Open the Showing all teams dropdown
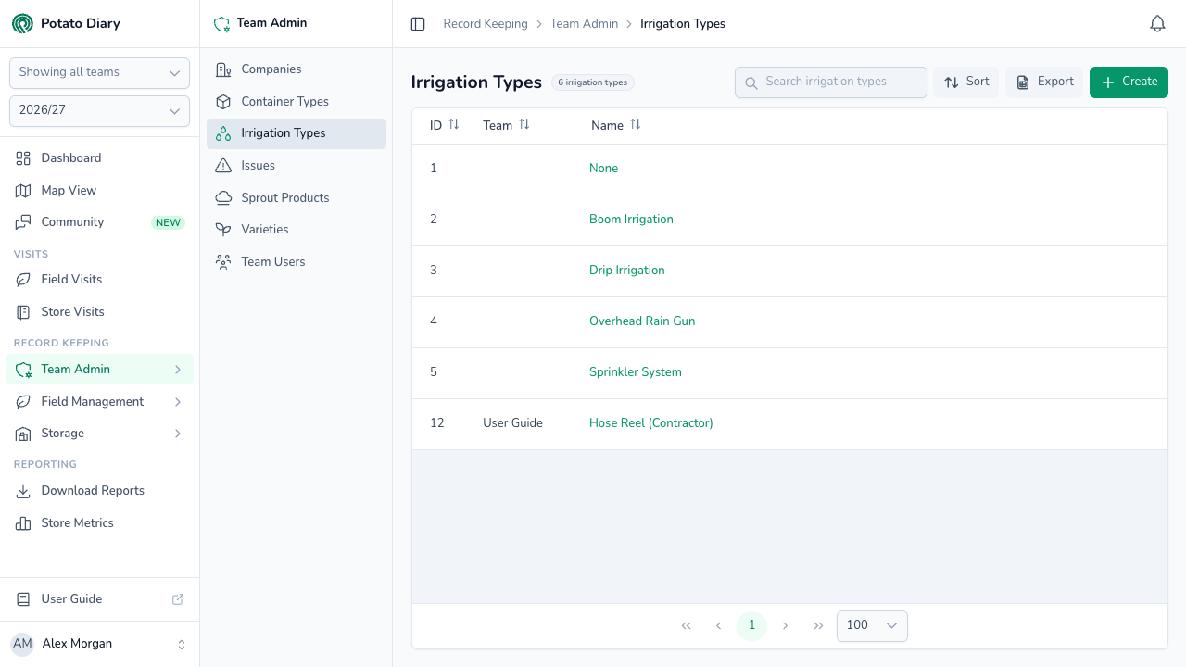 click(x=99, y=72)
